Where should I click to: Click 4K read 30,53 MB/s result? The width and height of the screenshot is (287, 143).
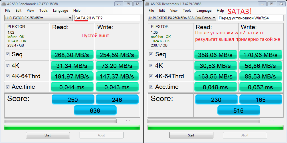pyautogui.click(x=216, y=66)
